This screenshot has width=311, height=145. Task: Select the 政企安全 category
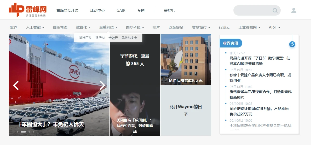tap(176, 27)
